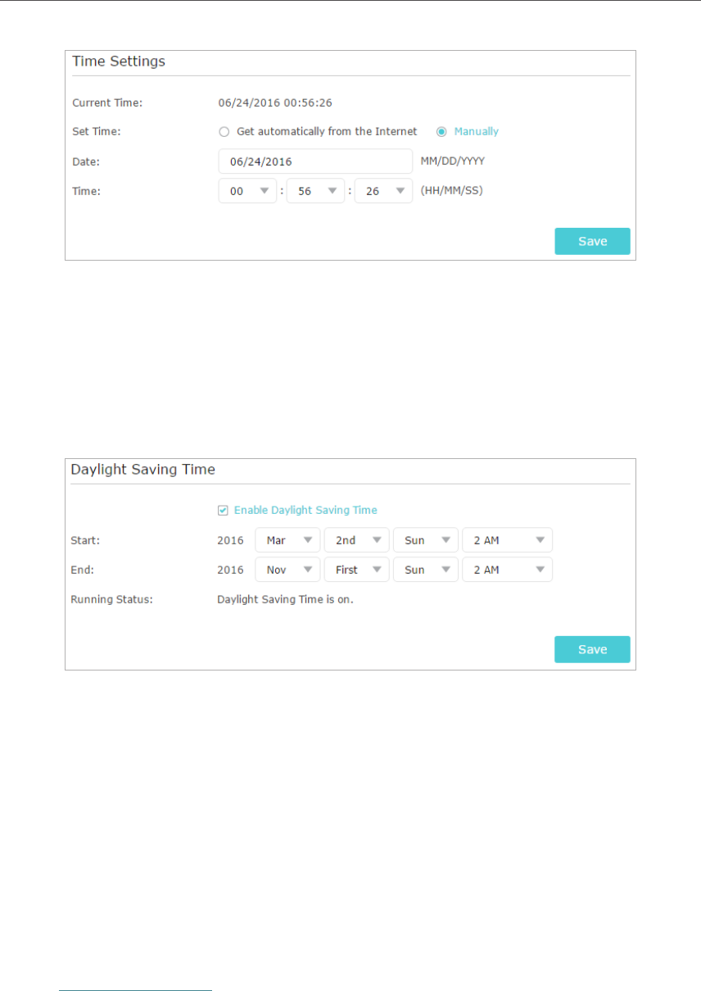Click the Running Status label
Viewport: 701px width, 991px height.
pyautogui.click(x=112, y=599)
